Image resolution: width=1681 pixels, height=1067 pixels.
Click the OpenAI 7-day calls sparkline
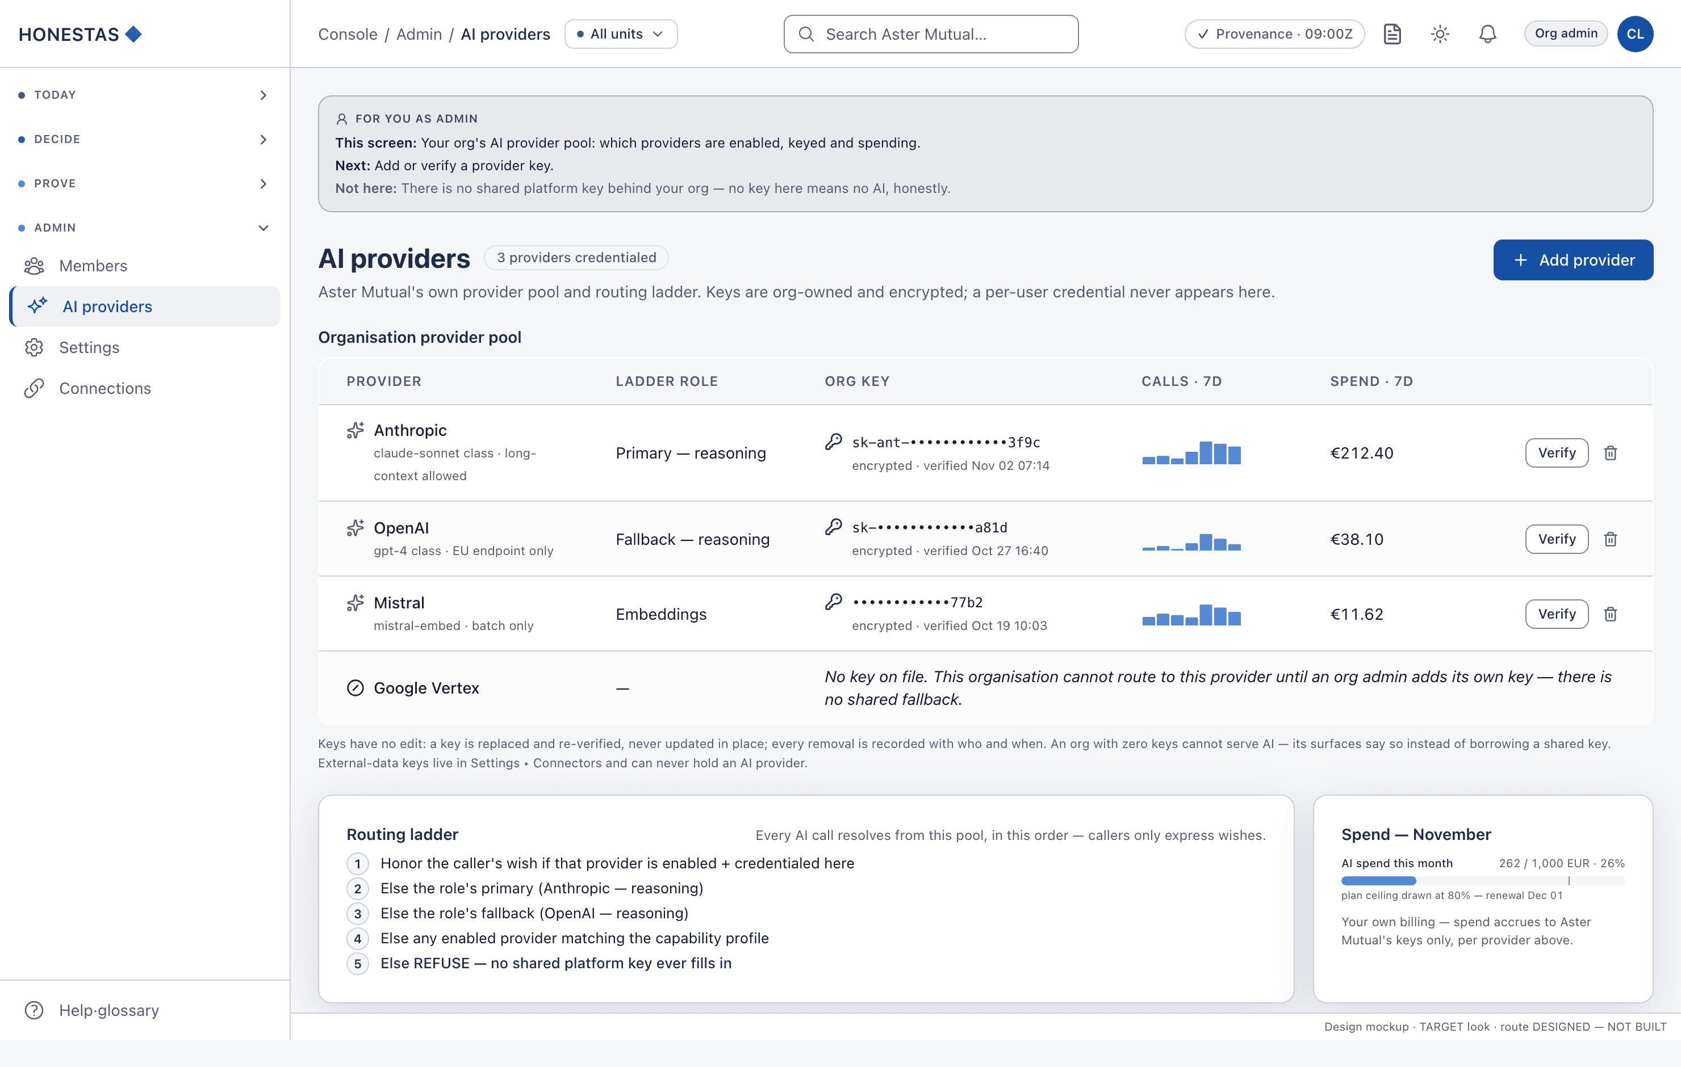pos(1191,541)
